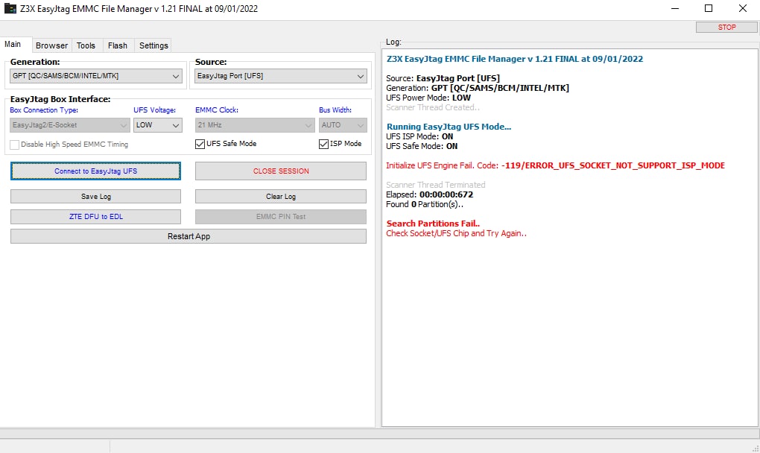Screen dimensions: 760x453
Task: Open the Browser tab
Action: 52,45
